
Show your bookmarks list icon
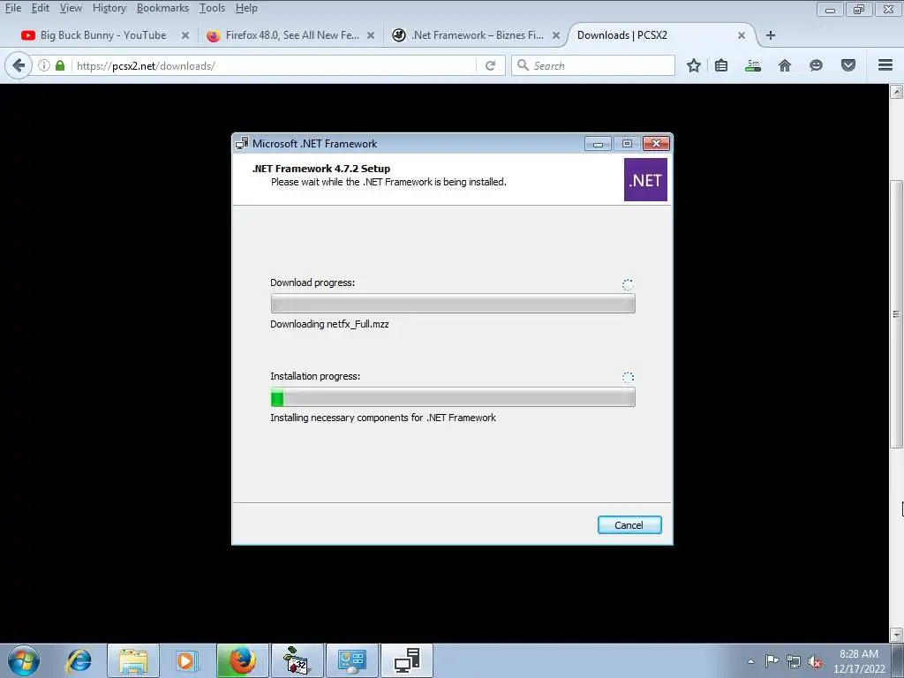[721, 65]
